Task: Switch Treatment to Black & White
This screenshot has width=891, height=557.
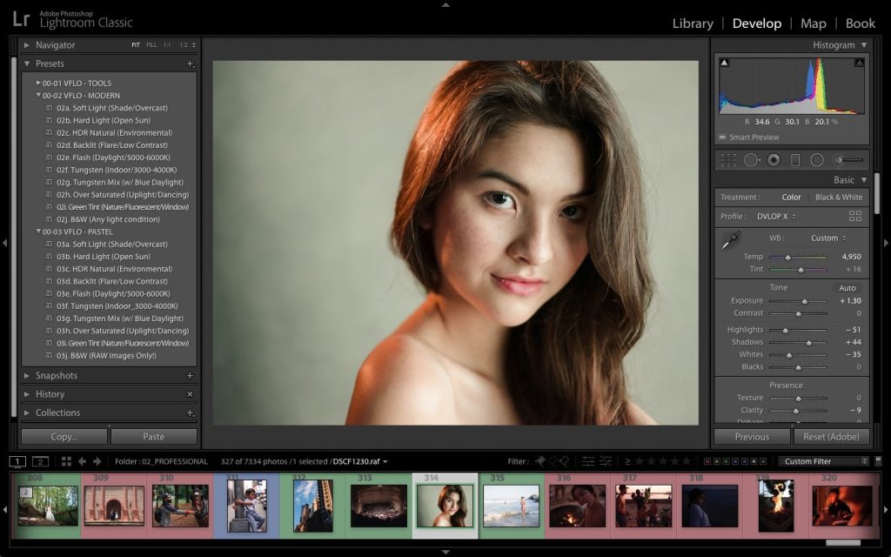Action: pos(839,197)
